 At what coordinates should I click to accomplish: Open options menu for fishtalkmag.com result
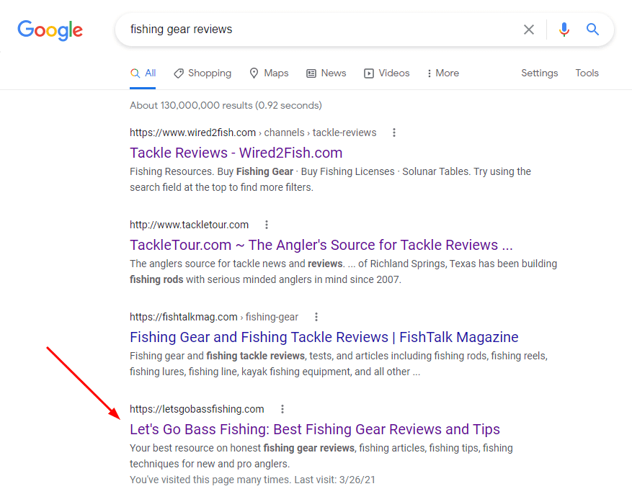click(316, 317)
